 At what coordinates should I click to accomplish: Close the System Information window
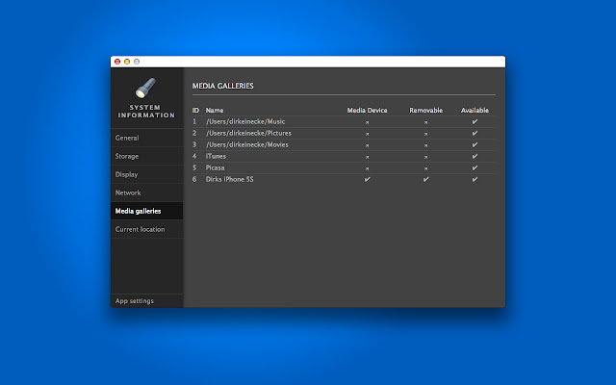click(117, 62)
